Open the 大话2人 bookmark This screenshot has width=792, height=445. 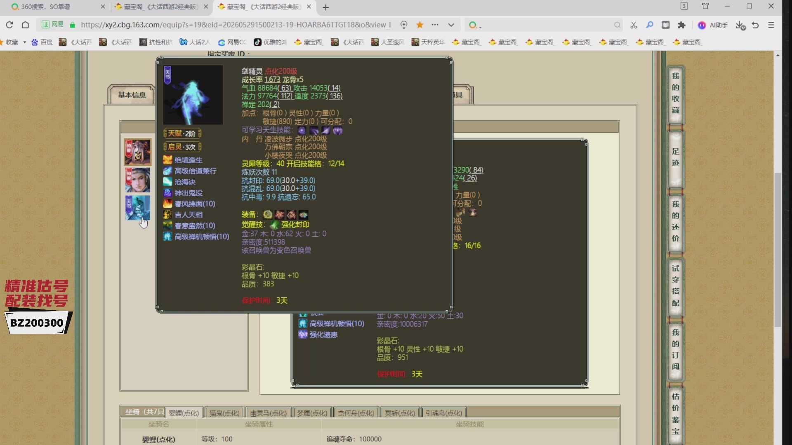(195, 42)
